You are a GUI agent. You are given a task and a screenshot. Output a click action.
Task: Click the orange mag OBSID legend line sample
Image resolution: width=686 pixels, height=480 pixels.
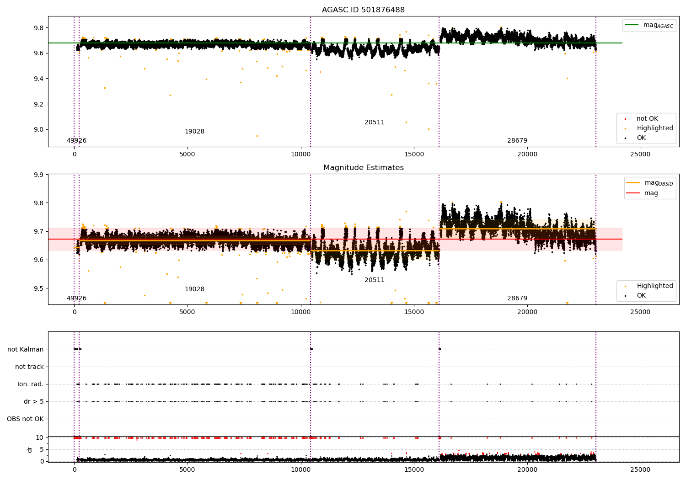click(x=633, y=183)
